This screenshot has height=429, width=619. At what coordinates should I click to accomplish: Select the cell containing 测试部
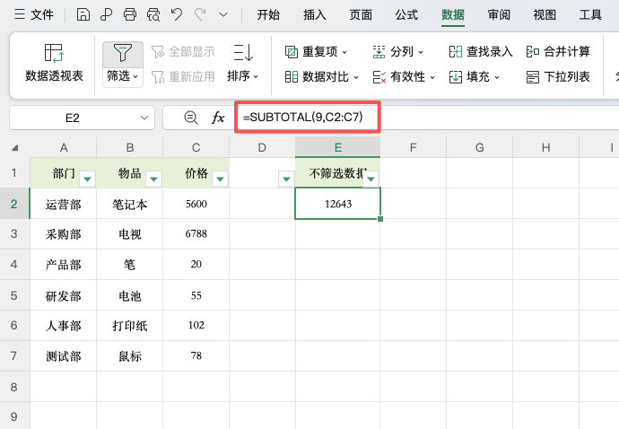[64, 356]
